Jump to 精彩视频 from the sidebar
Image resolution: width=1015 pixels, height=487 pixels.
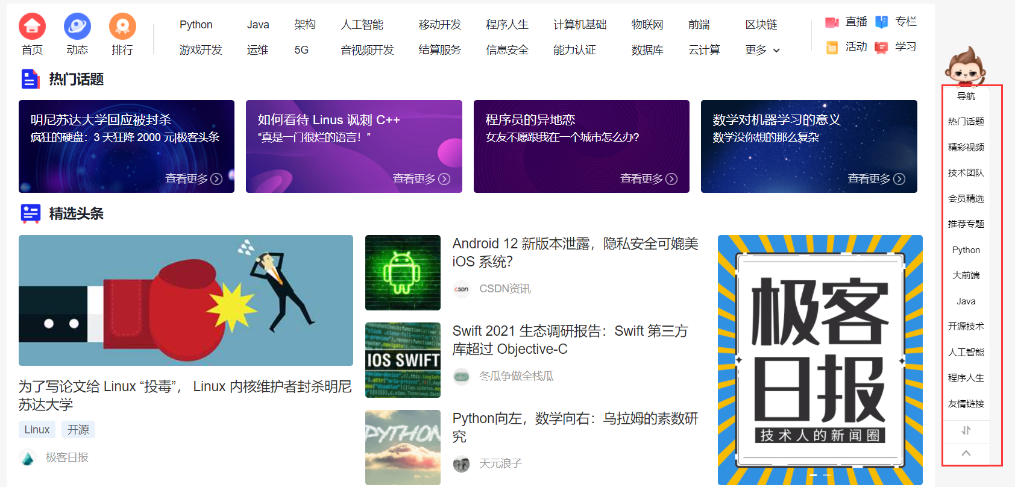[966, 147]
